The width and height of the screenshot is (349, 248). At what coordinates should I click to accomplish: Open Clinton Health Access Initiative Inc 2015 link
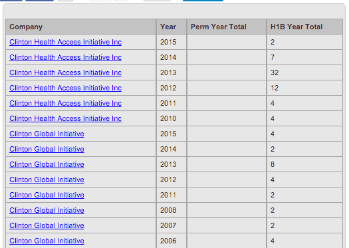(65, 42)
